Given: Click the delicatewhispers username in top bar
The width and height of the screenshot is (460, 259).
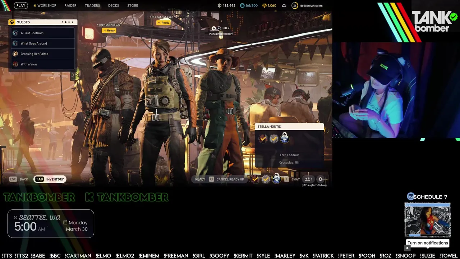Looking at the screenshot, I should pos(311,5).
